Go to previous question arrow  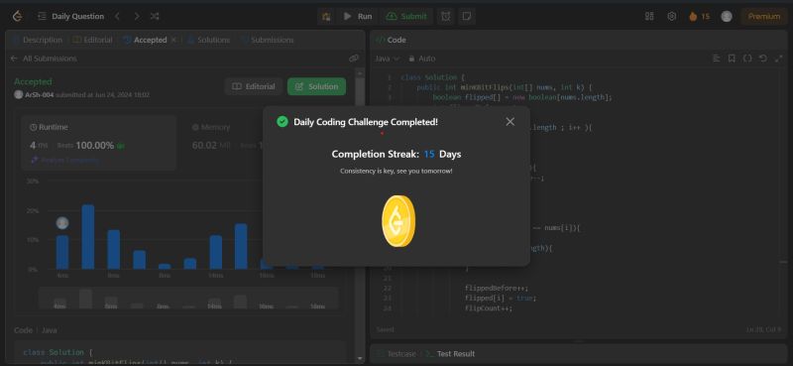[117, 16]
